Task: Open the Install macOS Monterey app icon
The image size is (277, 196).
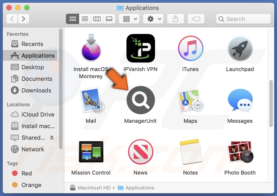Action: [x=91, y=48]
